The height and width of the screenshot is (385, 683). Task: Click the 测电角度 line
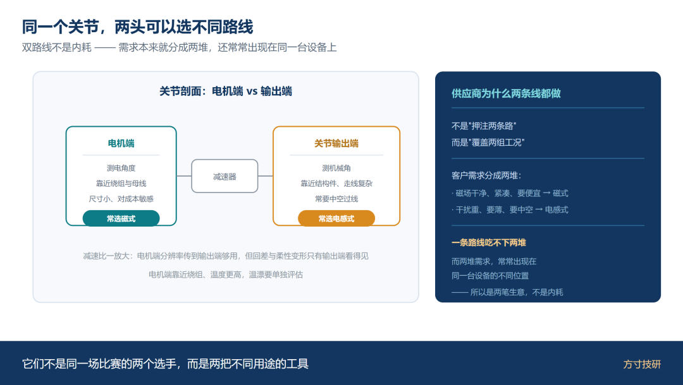click(121, 168)
